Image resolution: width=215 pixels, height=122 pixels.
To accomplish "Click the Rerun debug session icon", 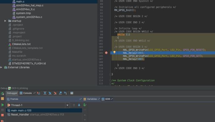I will 2,94.
